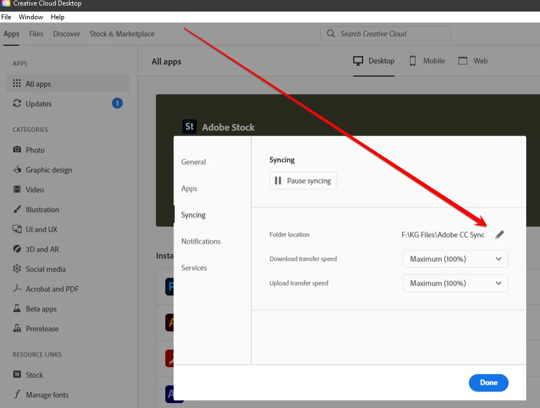Click the Adobe Stock banner title
The height and width of the screenshot is (408, 540).
(228, 127)
